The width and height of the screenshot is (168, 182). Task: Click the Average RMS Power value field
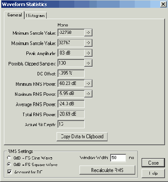coord(71,104)
